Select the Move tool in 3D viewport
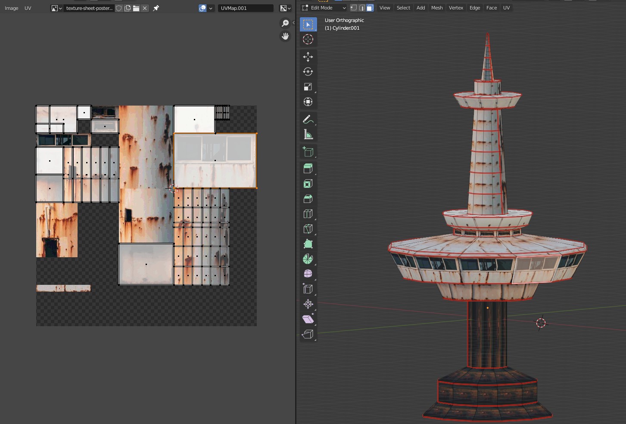Viewport: 626px width, 424px height. [308, 57]
